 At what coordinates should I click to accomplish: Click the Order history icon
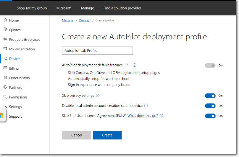[x=5, y=78]
